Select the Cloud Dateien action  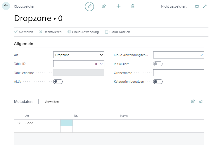pos(117,32)
